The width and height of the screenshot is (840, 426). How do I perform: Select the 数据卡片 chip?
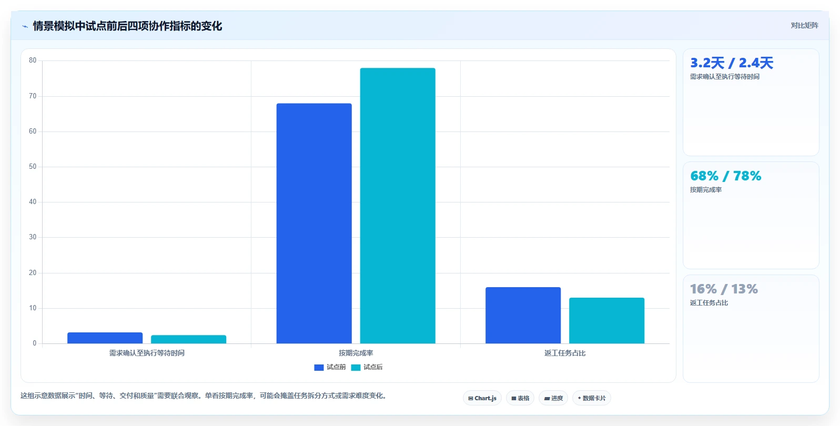pyautogui.click(x=592, y=398)
